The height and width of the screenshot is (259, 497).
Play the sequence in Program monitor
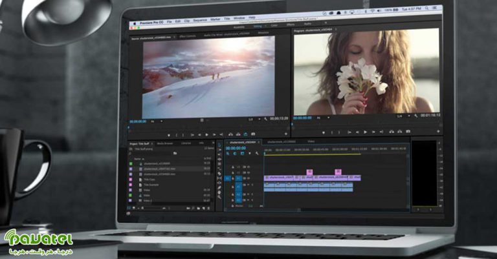tap(366, 132)
